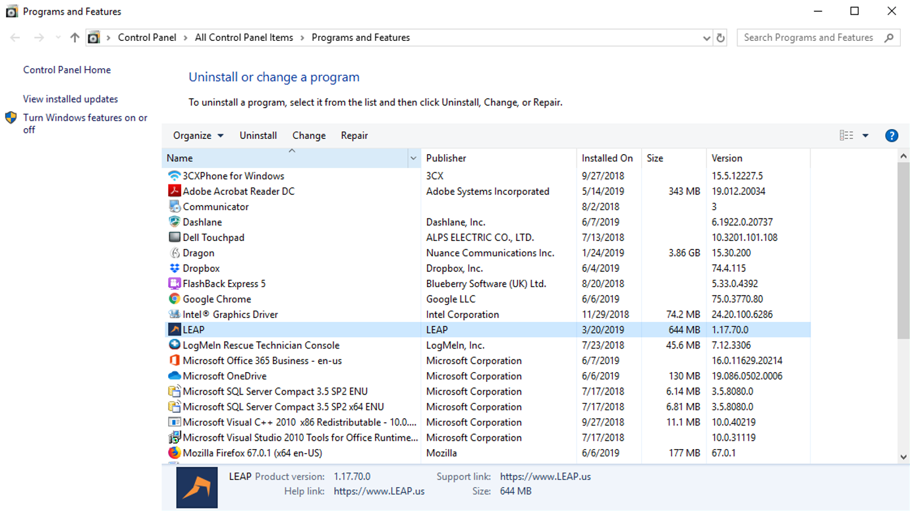Click the refresh icon beside address bar
910x511 pixels.
tap(720, 38)
